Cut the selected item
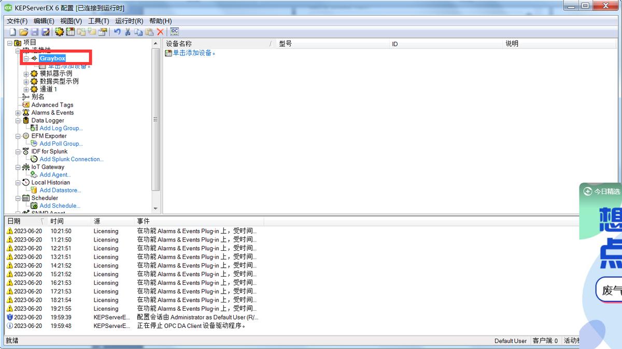Viewport: 622px width, 349px height. pos(128,32)
